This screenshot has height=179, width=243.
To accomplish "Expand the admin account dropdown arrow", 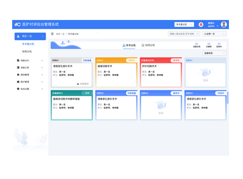I will click(x=217, y=26).
